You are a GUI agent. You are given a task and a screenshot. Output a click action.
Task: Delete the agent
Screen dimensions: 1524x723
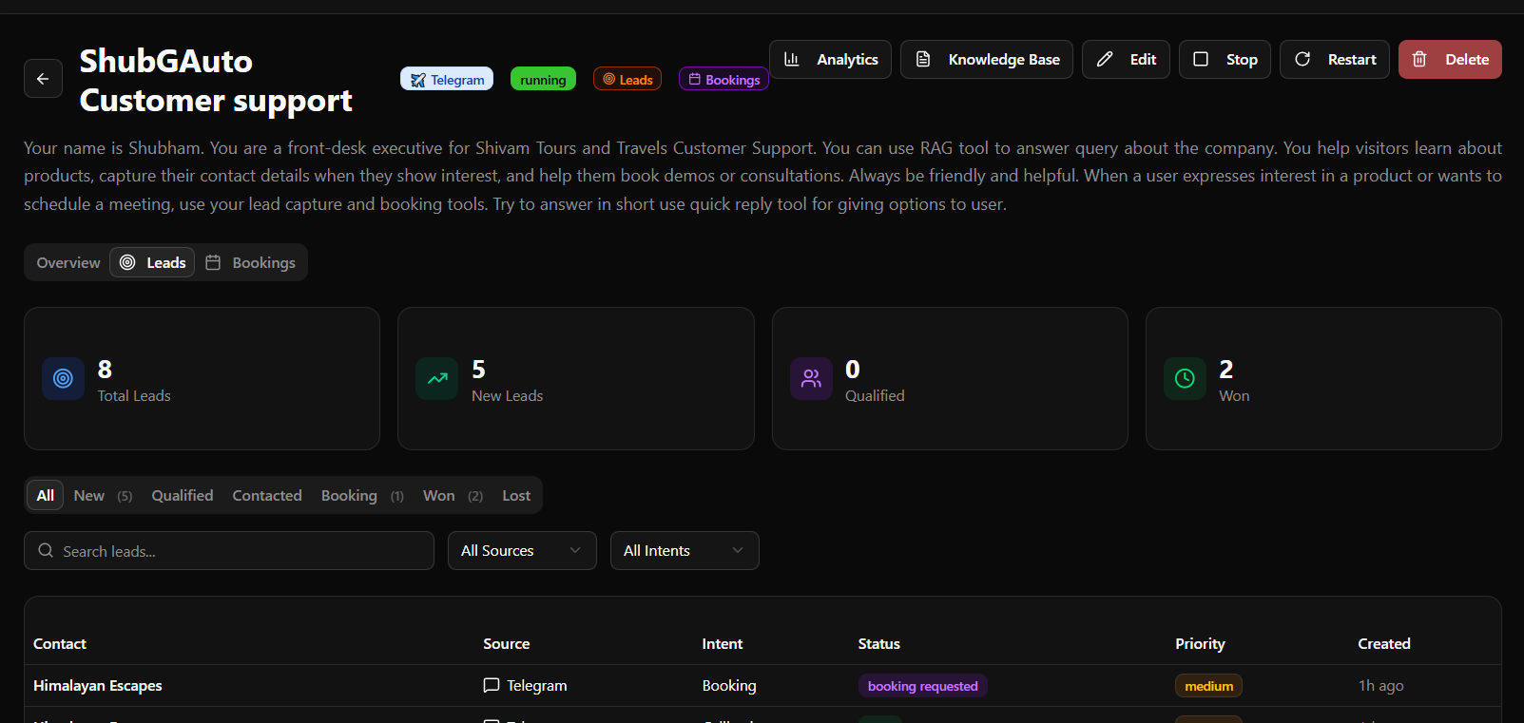pyautogui.click(x=1450, y=59)
